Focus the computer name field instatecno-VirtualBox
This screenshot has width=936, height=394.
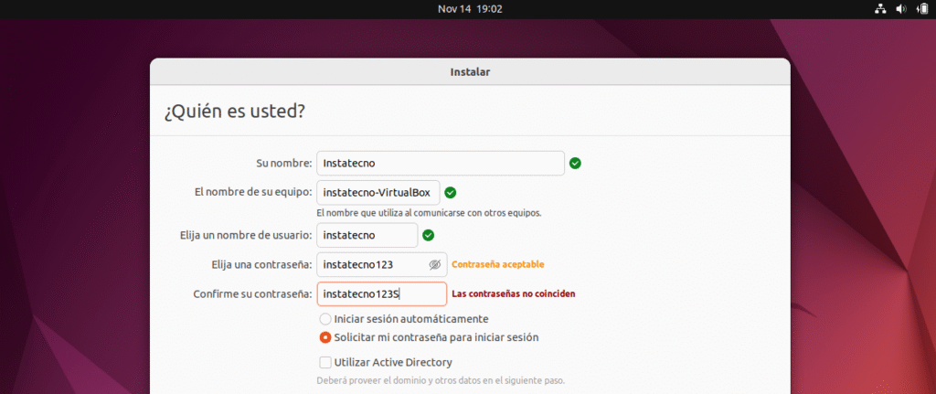[378, 193]
